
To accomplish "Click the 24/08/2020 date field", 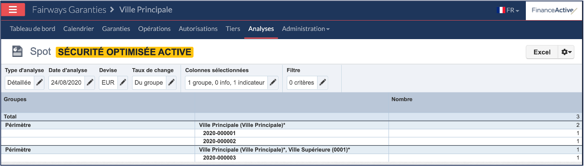I will pyautogui.click(x=67, y=82).
